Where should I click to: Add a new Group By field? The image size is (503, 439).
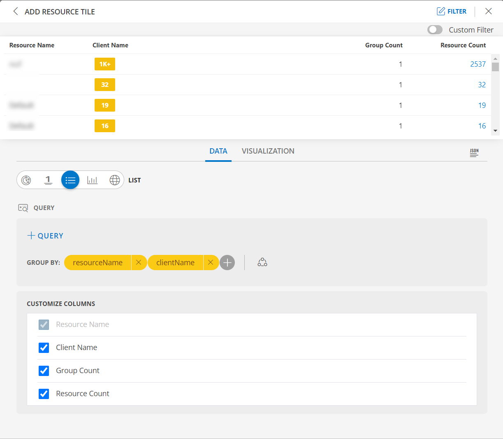click(x=227, y=262)
